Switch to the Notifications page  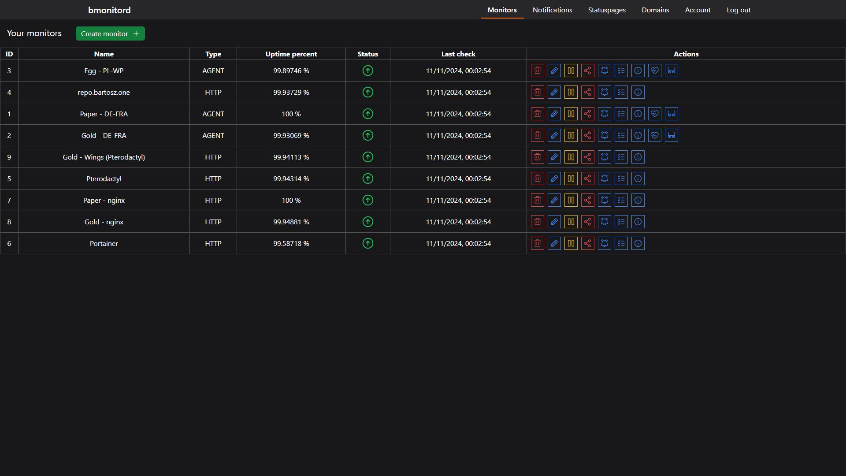pyautogui.click(x=552, y=10)
